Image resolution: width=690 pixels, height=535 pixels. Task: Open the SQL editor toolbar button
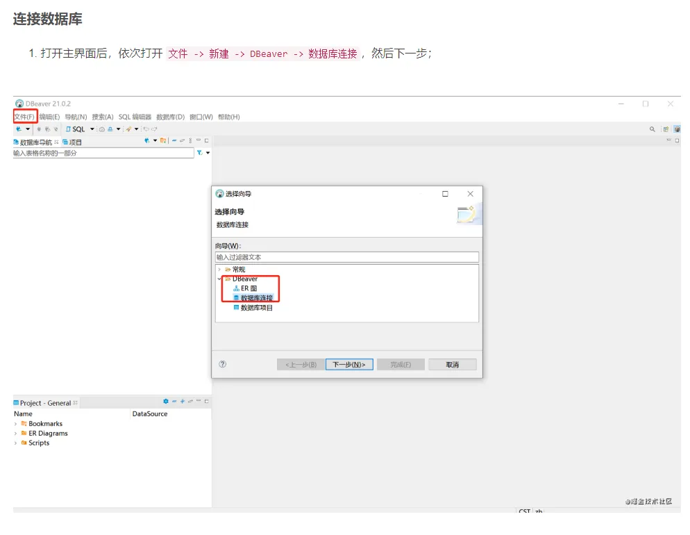tap(75, 129)
